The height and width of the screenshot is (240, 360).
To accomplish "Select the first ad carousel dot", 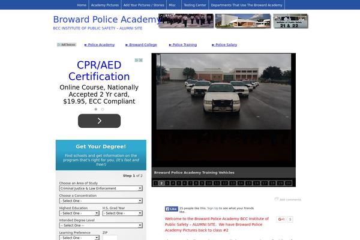I will tap(96, 109).
